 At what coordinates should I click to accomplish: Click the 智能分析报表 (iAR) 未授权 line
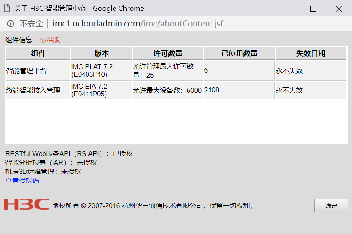click(51, 162)
